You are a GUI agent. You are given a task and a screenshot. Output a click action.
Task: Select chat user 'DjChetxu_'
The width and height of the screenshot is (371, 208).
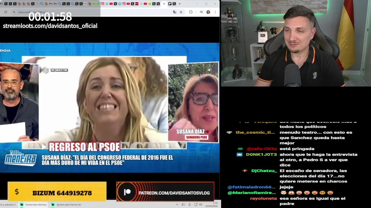pos(264,171)
